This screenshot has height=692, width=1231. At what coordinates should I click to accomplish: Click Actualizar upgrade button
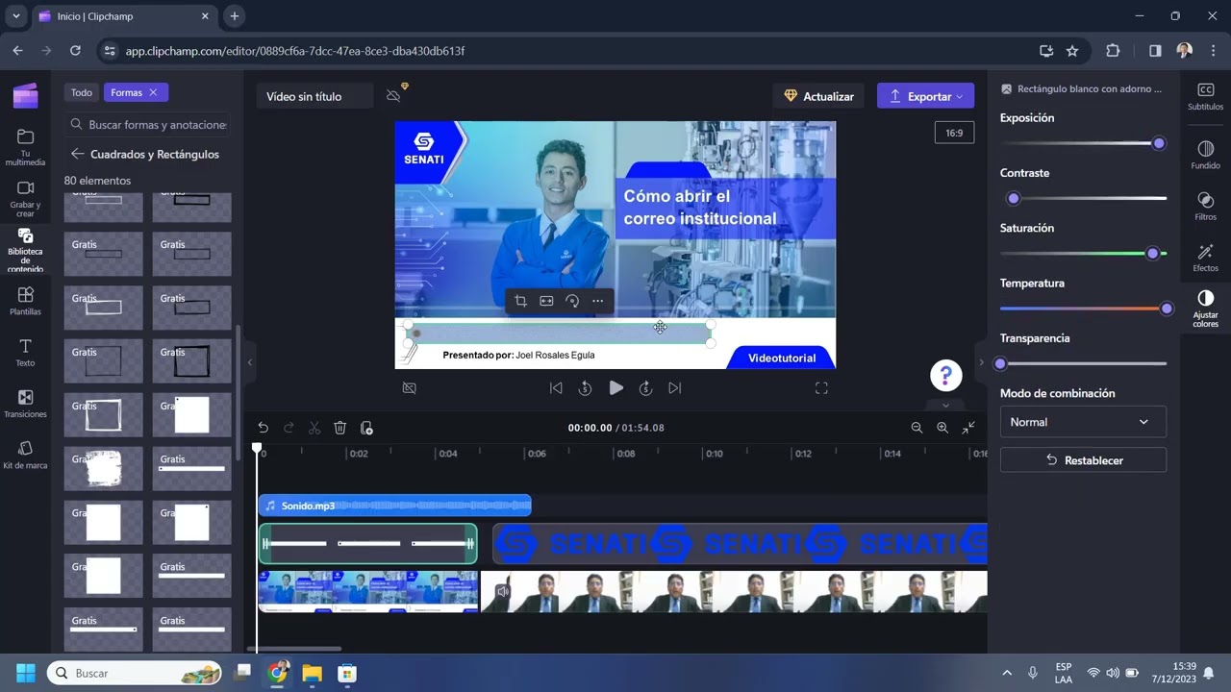pyautogui.click(x=818, y=96)
